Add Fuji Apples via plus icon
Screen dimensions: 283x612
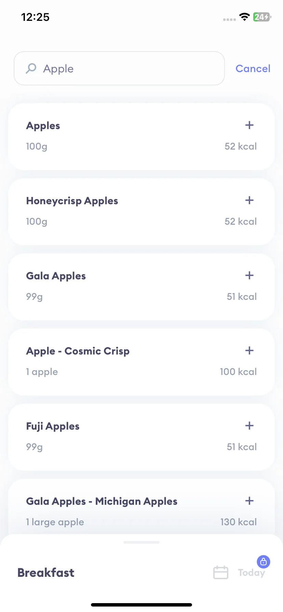(249, 426)
